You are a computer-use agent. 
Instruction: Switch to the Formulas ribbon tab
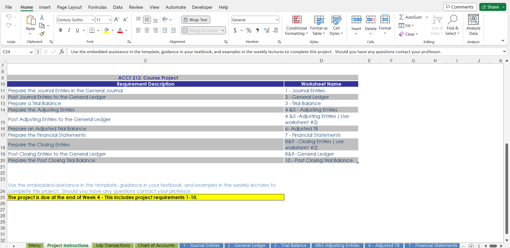click(97, 7)
